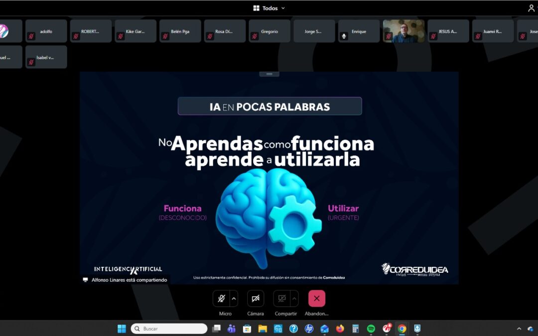
Task: Expand the microphone options arrow
Action: click(234, 298)
